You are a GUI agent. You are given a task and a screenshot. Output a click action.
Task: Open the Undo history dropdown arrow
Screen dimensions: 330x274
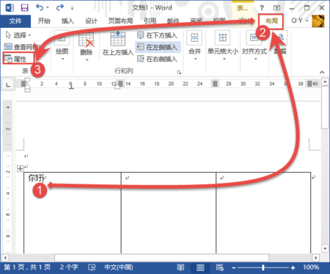[x=48, y=8]
